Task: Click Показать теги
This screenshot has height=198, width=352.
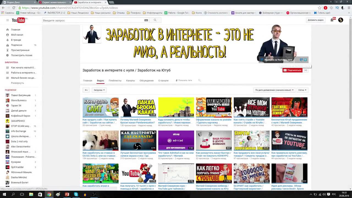Action: [x=184, y=80]
